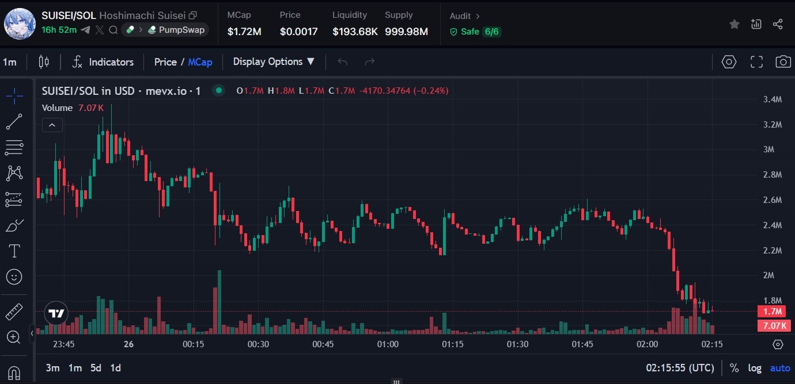Click the Volume 7.07K indicator legend

[x=73, y=107]
